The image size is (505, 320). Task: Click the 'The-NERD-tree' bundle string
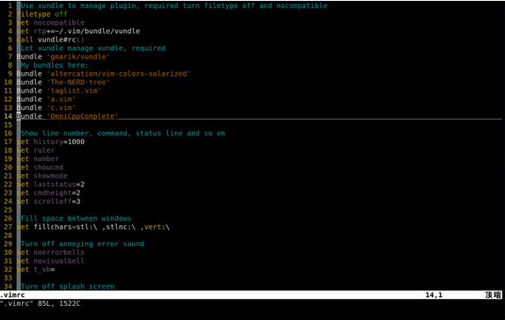(78, 82)
